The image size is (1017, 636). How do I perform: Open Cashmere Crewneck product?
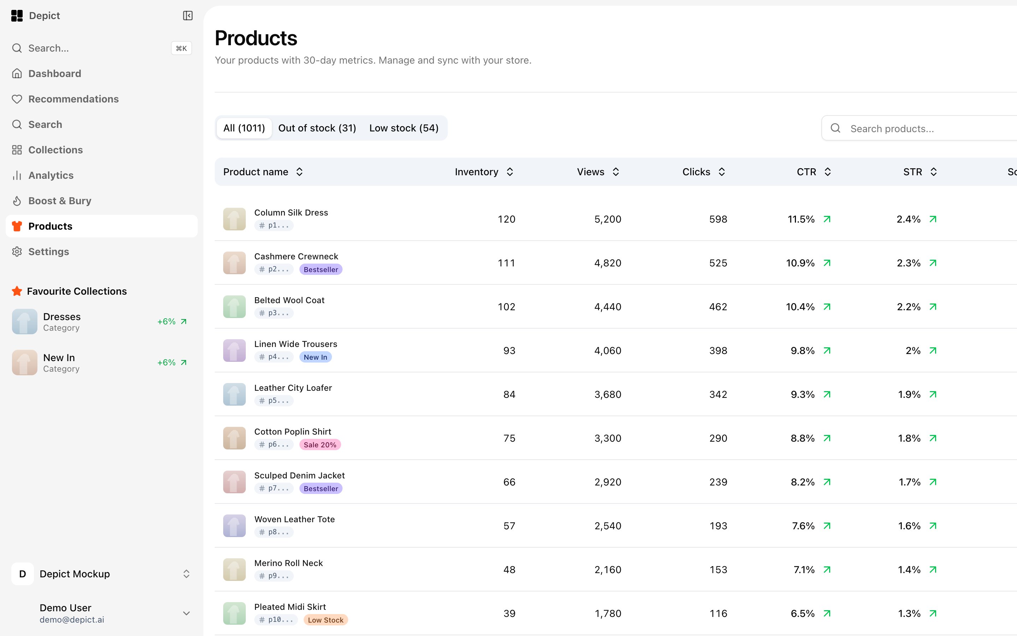pos(296,256)
